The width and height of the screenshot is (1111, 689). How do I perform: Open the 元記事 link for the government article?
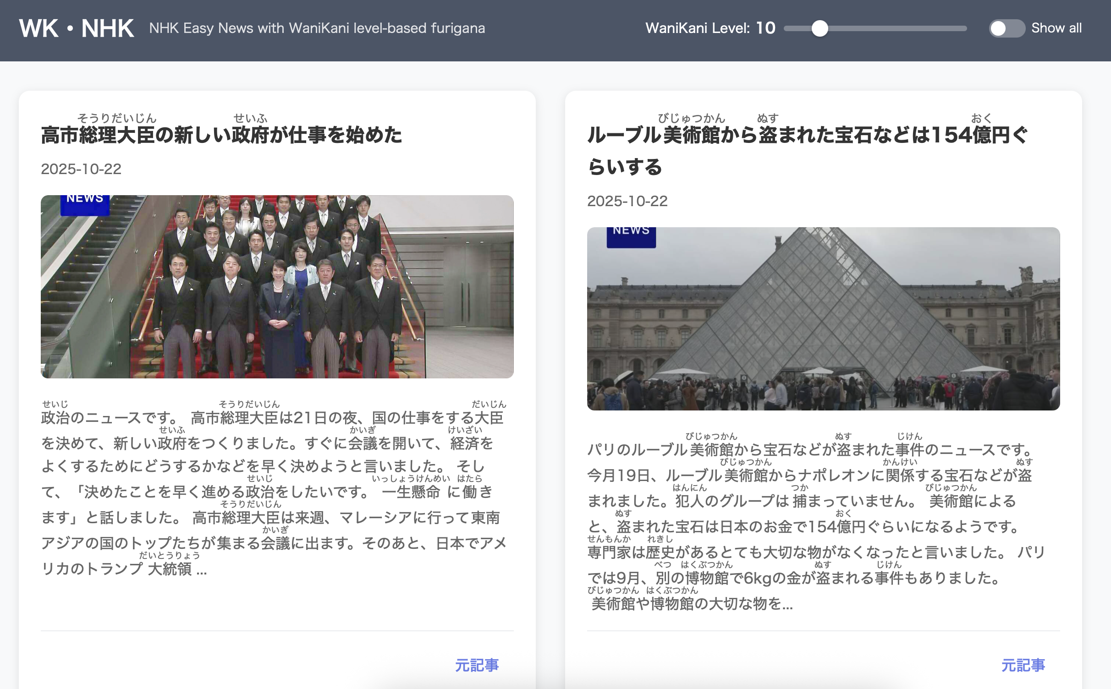pos(477,665)
